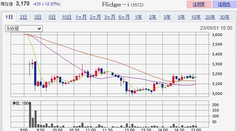View the 1年 chart range
The height and width of the screenshot is (131, 237).
coord(138,17)
